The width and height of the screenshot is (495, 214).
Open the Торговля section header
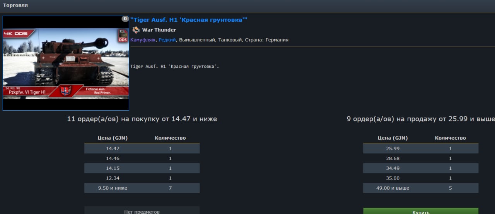(15, 5)
